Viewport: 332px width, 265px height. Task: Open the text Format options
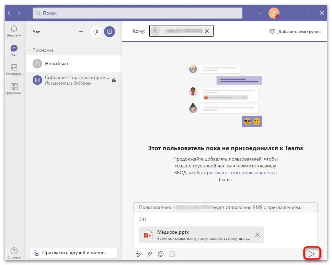point(139,254)
